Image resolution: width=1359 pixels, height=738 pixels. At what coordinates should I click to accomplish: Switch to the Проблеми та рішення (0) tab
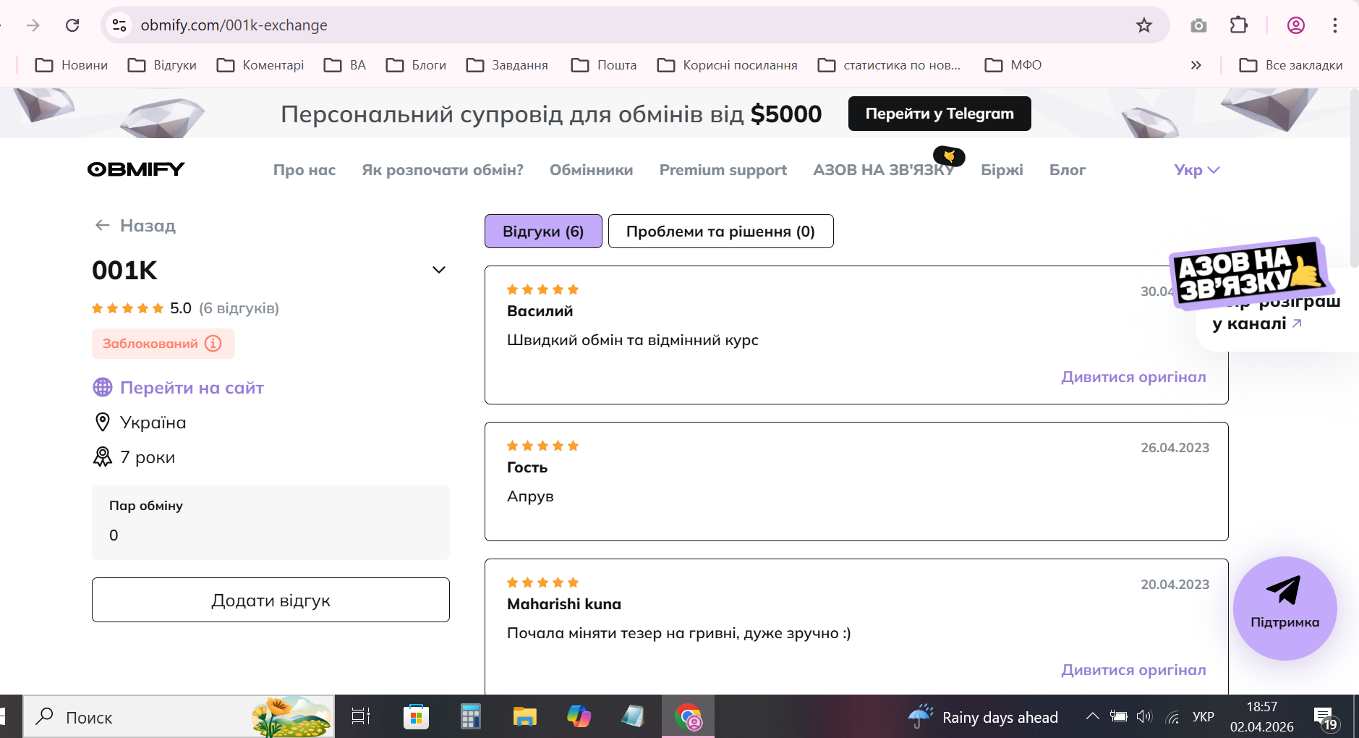pyautogui.click(x=720, y=232)
